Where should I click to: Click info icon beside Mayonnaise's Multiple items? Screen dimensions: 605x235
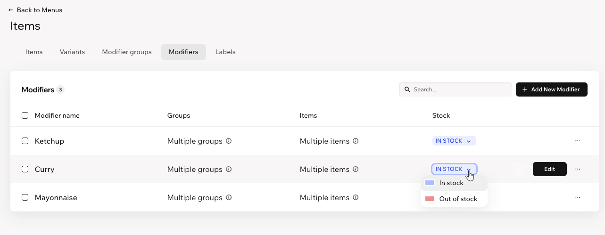356,198
